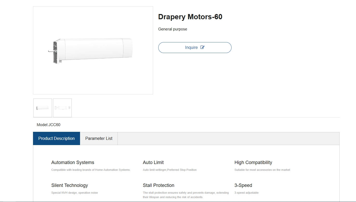Click the Auto Limit heading
Screen dimensions: 356x202
pos(153,162)
